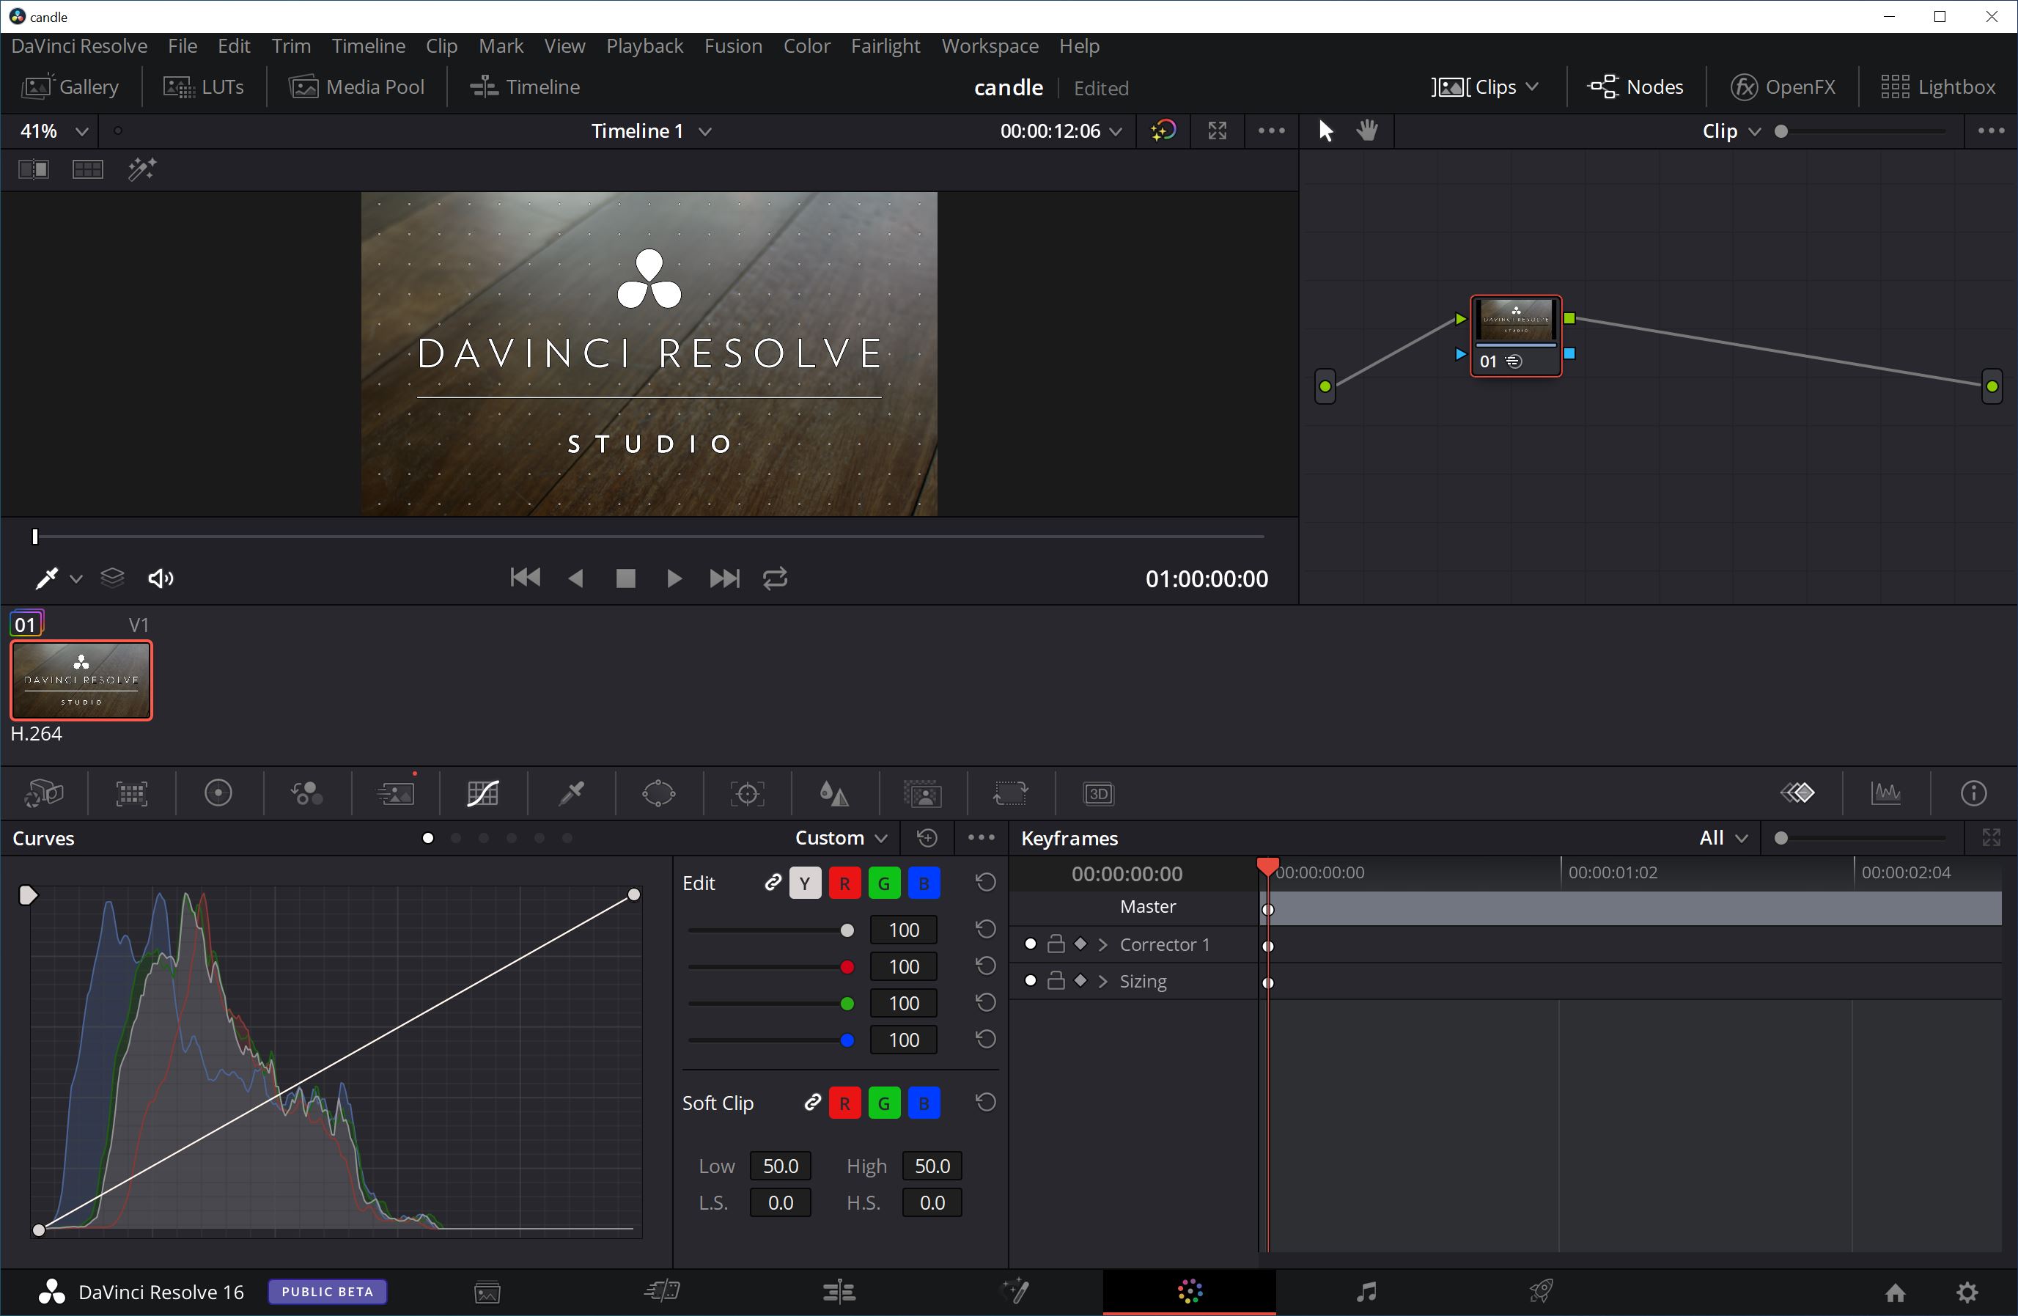2018x1316 pixels.
Task: Open the Key palette
Action: 923,794
